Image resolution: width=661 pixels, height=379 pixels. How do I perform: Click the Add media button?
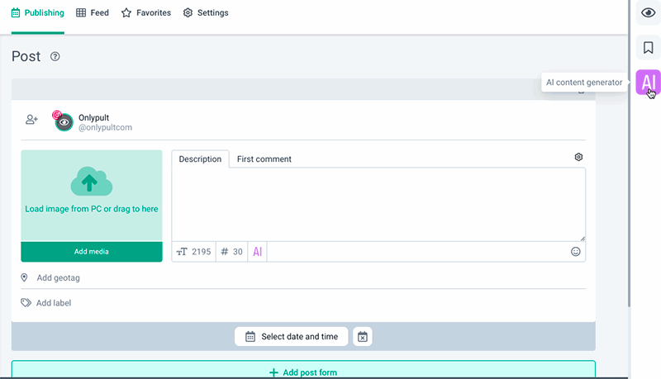coord(92,252)
